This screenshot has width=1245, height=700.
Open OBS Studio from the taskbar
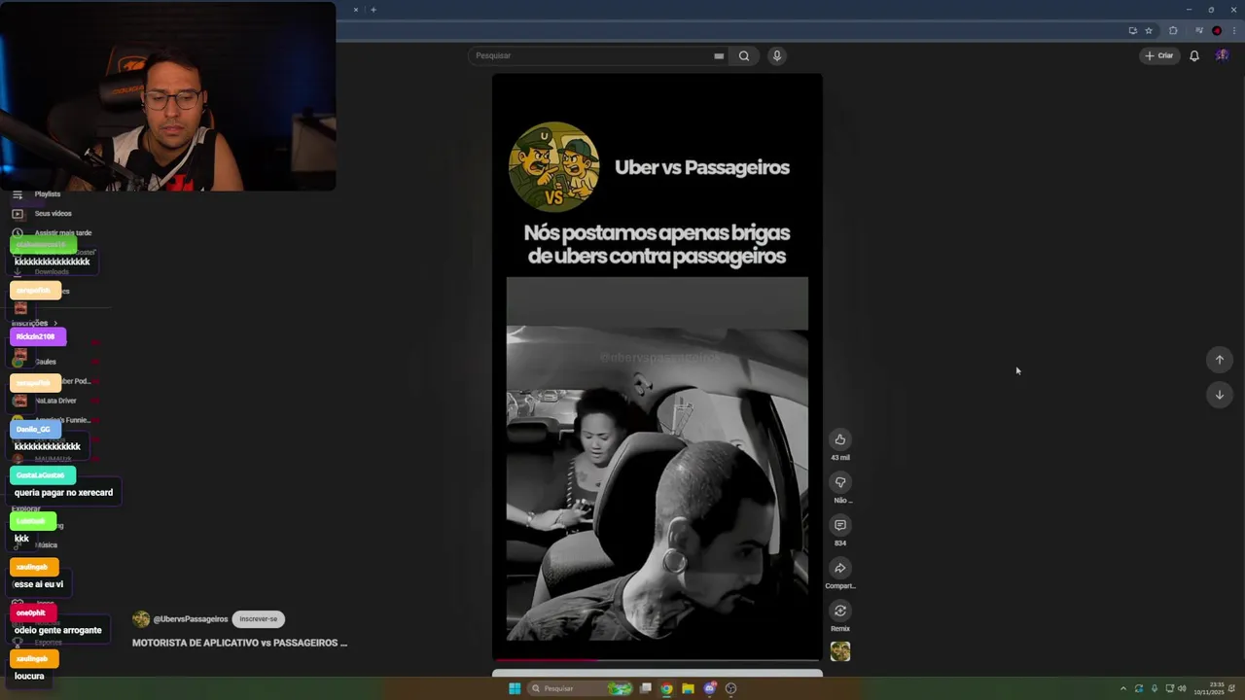point(730,688)
